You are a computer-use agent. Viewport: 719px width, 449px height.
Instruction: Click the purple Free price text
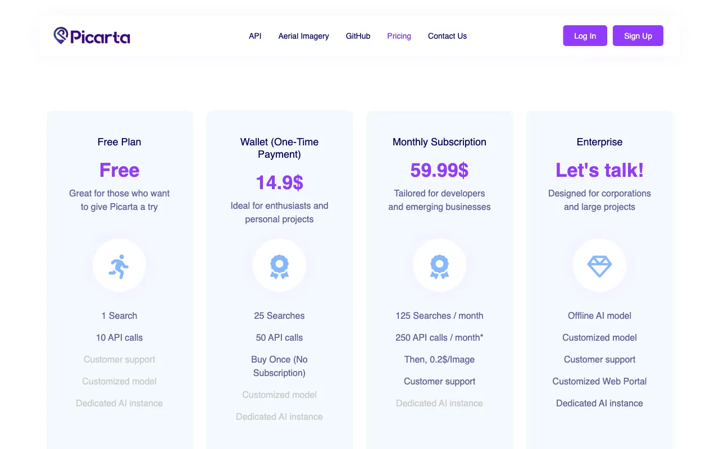(119, 170)
